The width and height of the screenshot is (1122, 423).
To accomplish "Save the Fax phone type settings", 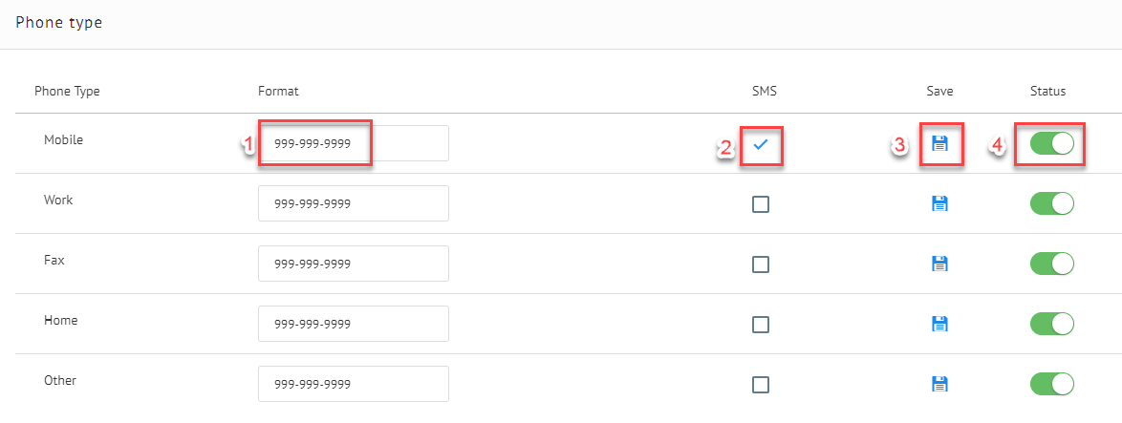I will pyautogui.click(x=939, y=264).
